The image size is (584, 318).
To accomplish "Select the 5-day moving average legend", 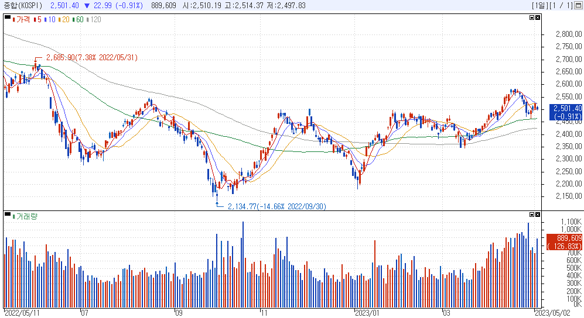I will [37, 19].
